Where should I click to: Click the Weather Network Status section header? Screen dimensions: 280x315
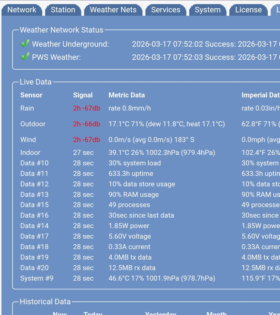click(x=61, y=30)
